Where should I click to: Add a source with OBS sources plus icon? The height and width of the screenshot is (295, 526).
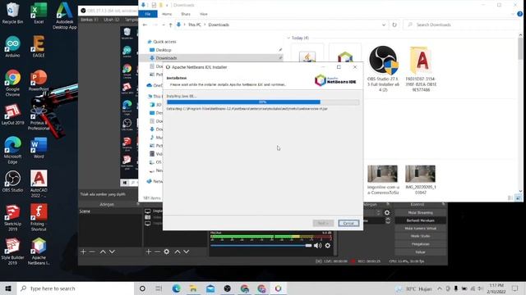(149, 252)
